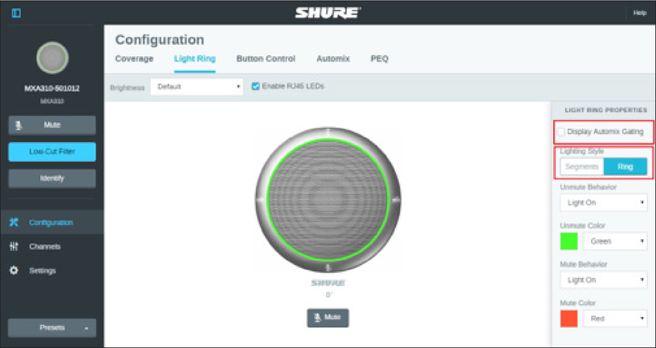This screenshot has width=656, height=348.
Task: Open the Configuration wrench icon
Action: [14, 222]
